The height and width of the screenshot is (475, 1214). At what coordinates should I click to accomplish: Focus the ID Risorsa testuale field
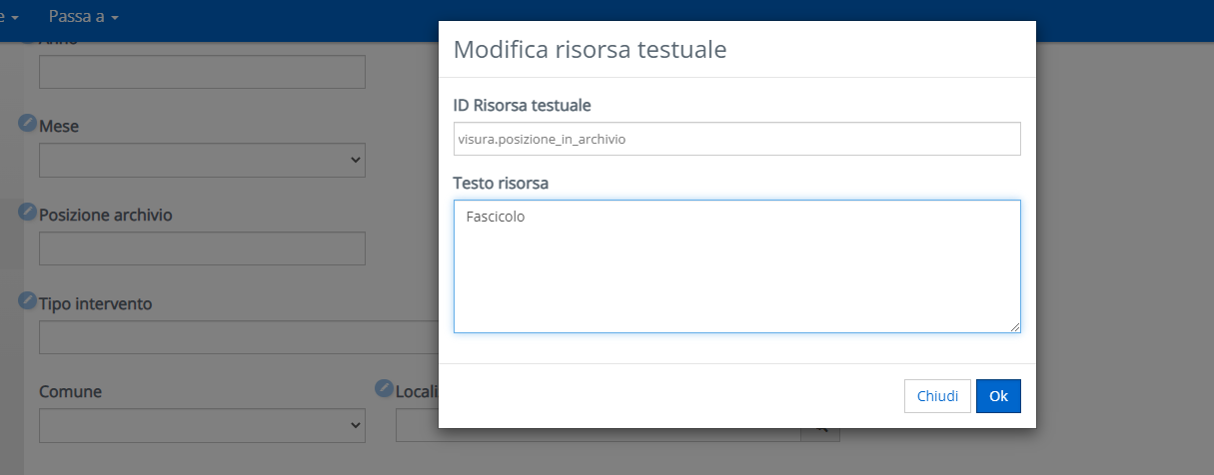pos(736,140)
